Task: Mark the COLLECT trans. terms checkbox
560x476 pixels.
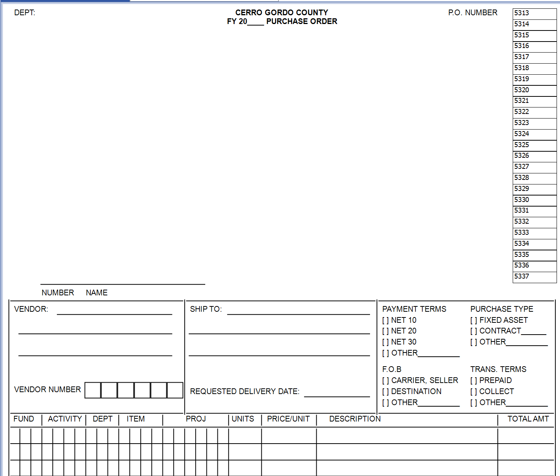Action: point(473,392)
